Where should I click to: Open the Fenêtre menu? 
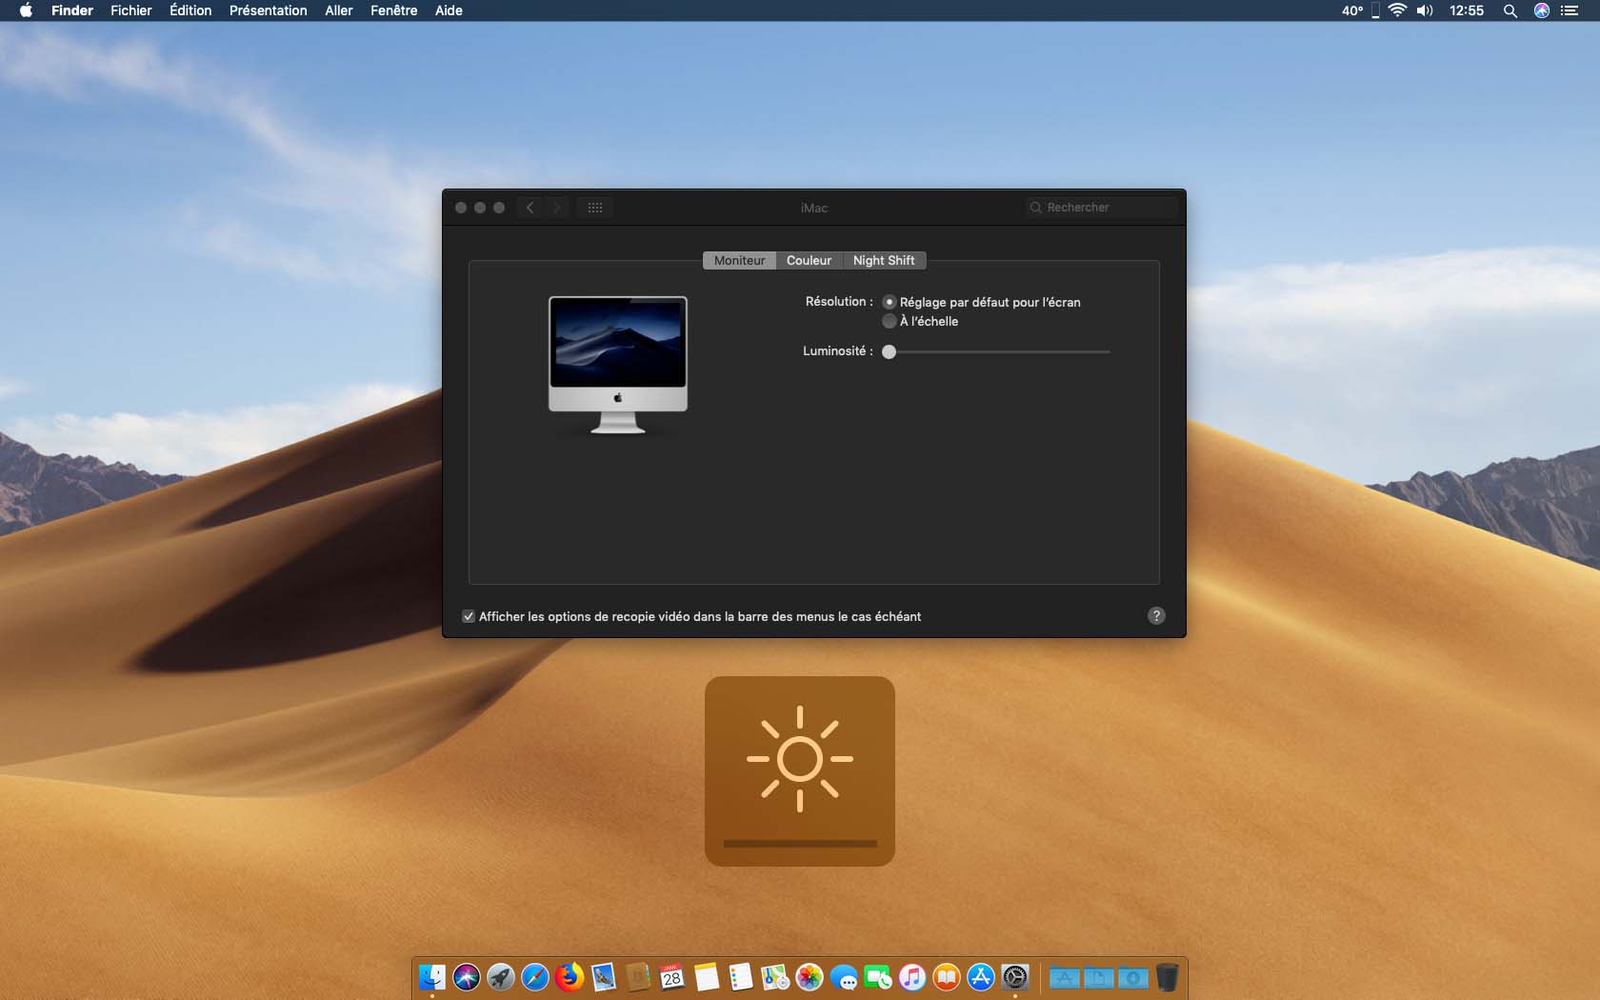[393, 10]
